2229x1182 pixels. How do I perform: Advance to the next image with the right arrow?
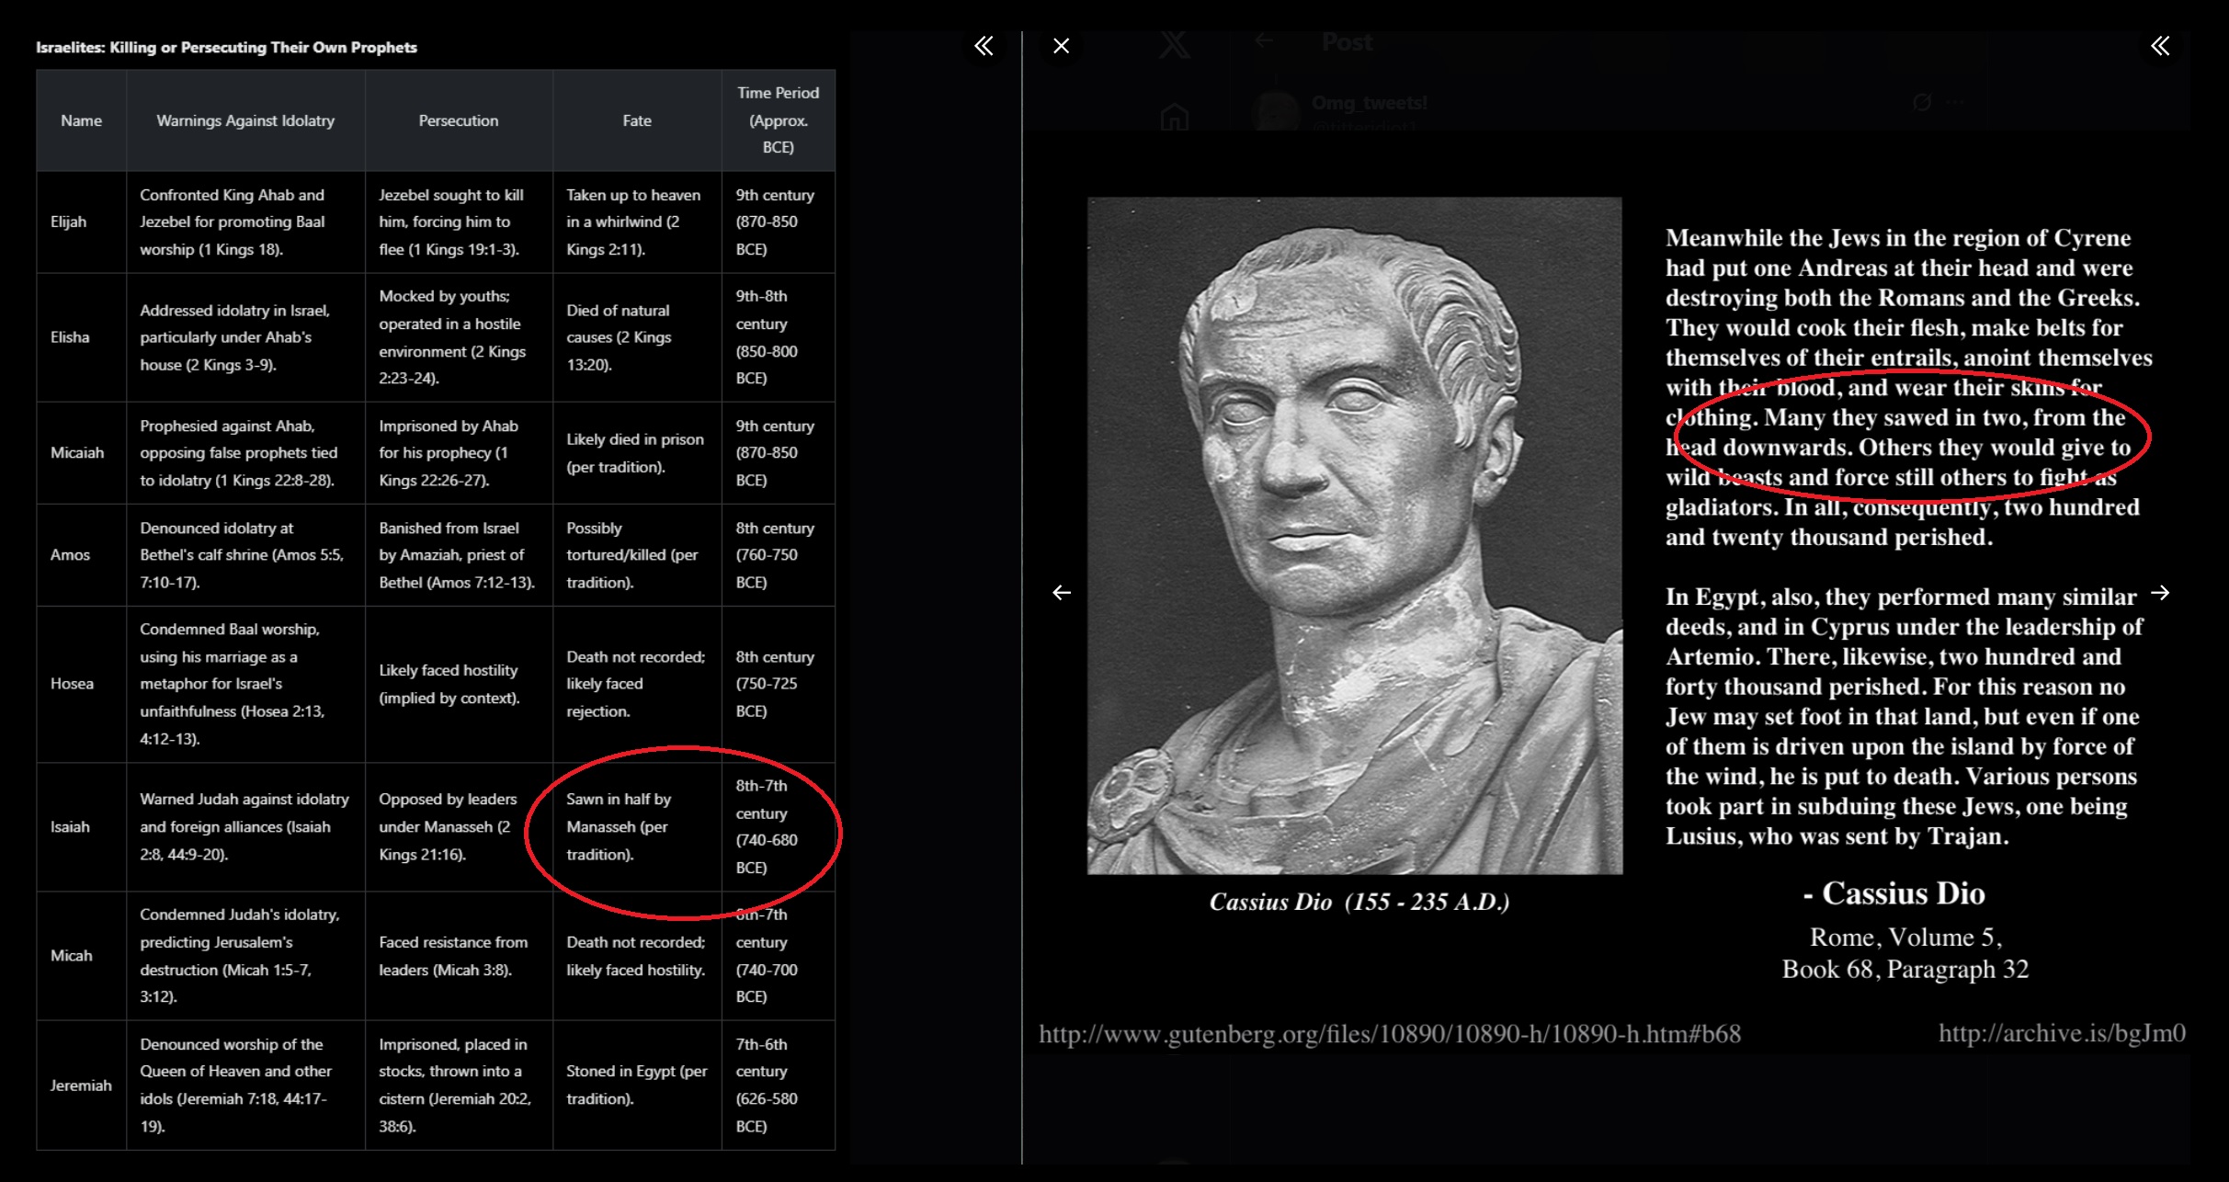point(2160,593)
